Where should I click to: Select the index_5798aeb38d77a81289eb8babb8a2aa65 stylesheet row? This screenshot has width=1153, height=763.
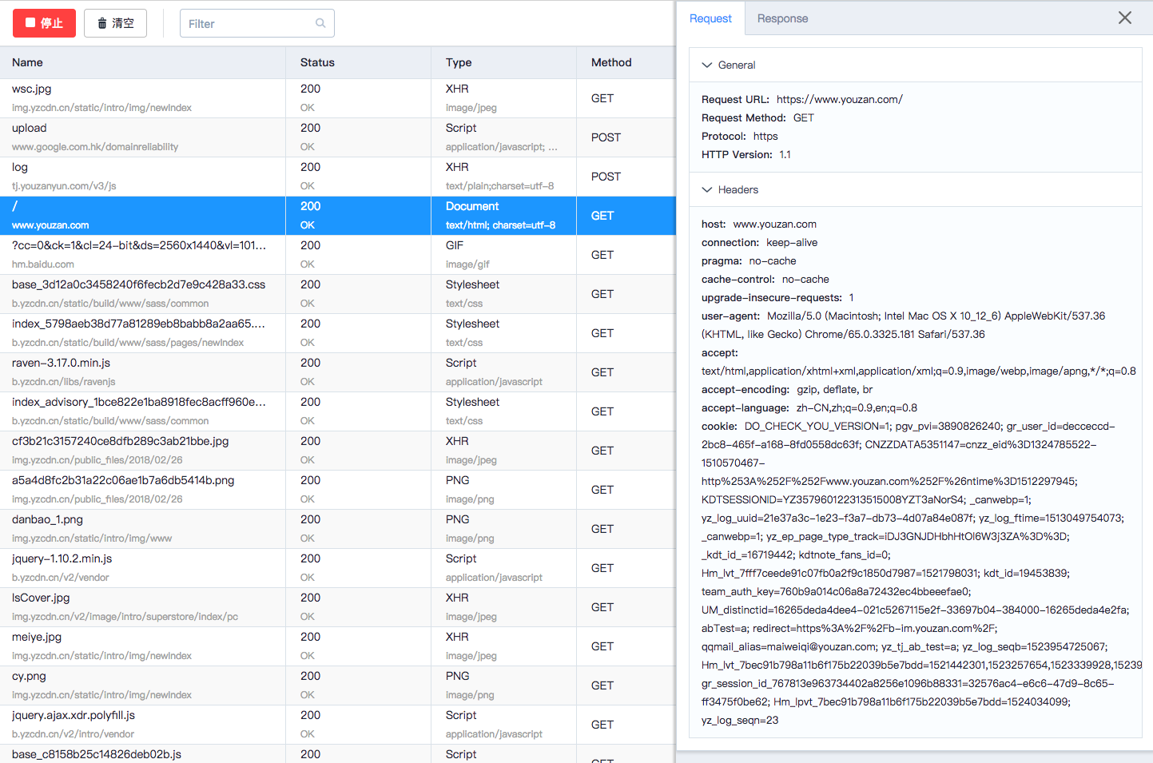click(x=337, y=333)
